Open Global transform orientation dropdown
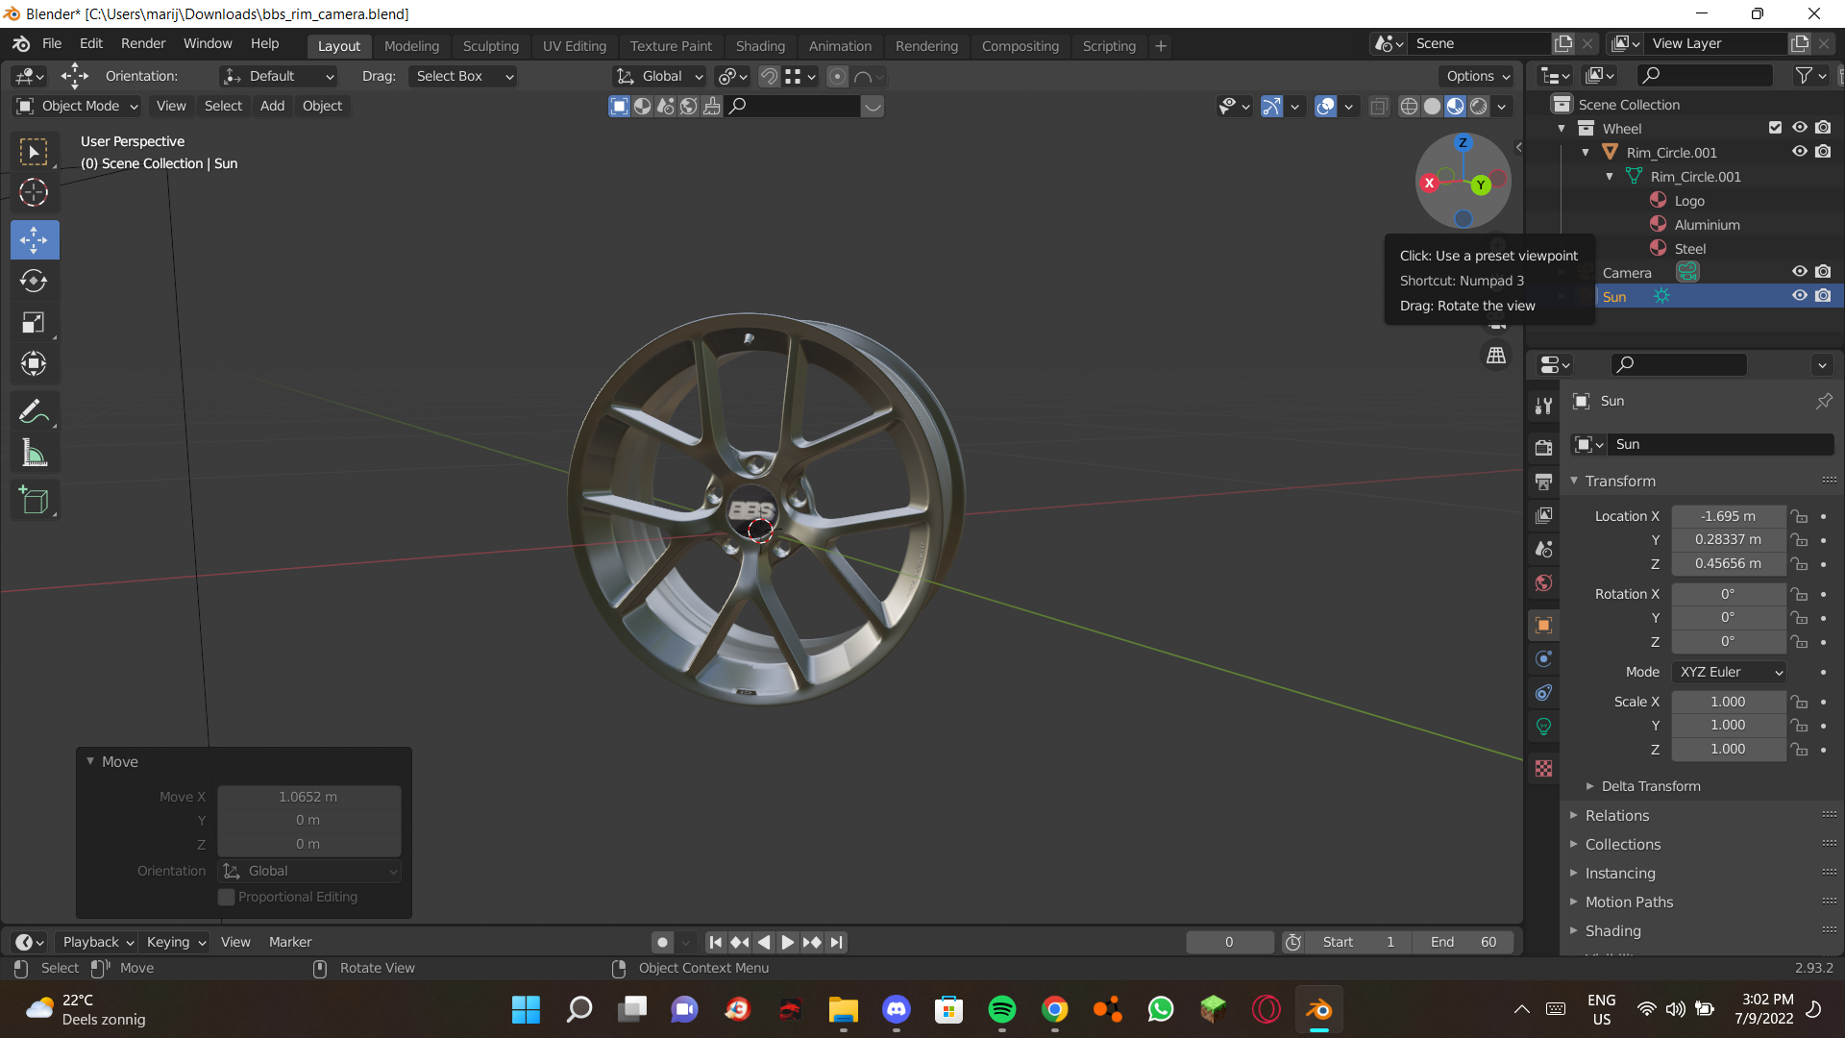 [659, 76]
